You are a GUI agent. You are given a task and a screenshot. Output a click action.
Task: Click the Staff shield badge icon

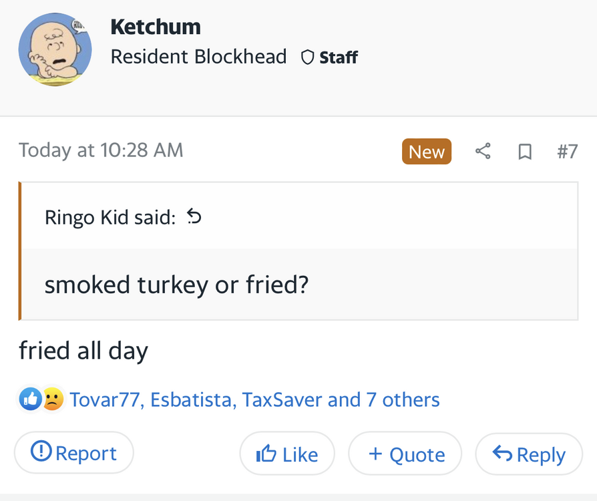307,58
